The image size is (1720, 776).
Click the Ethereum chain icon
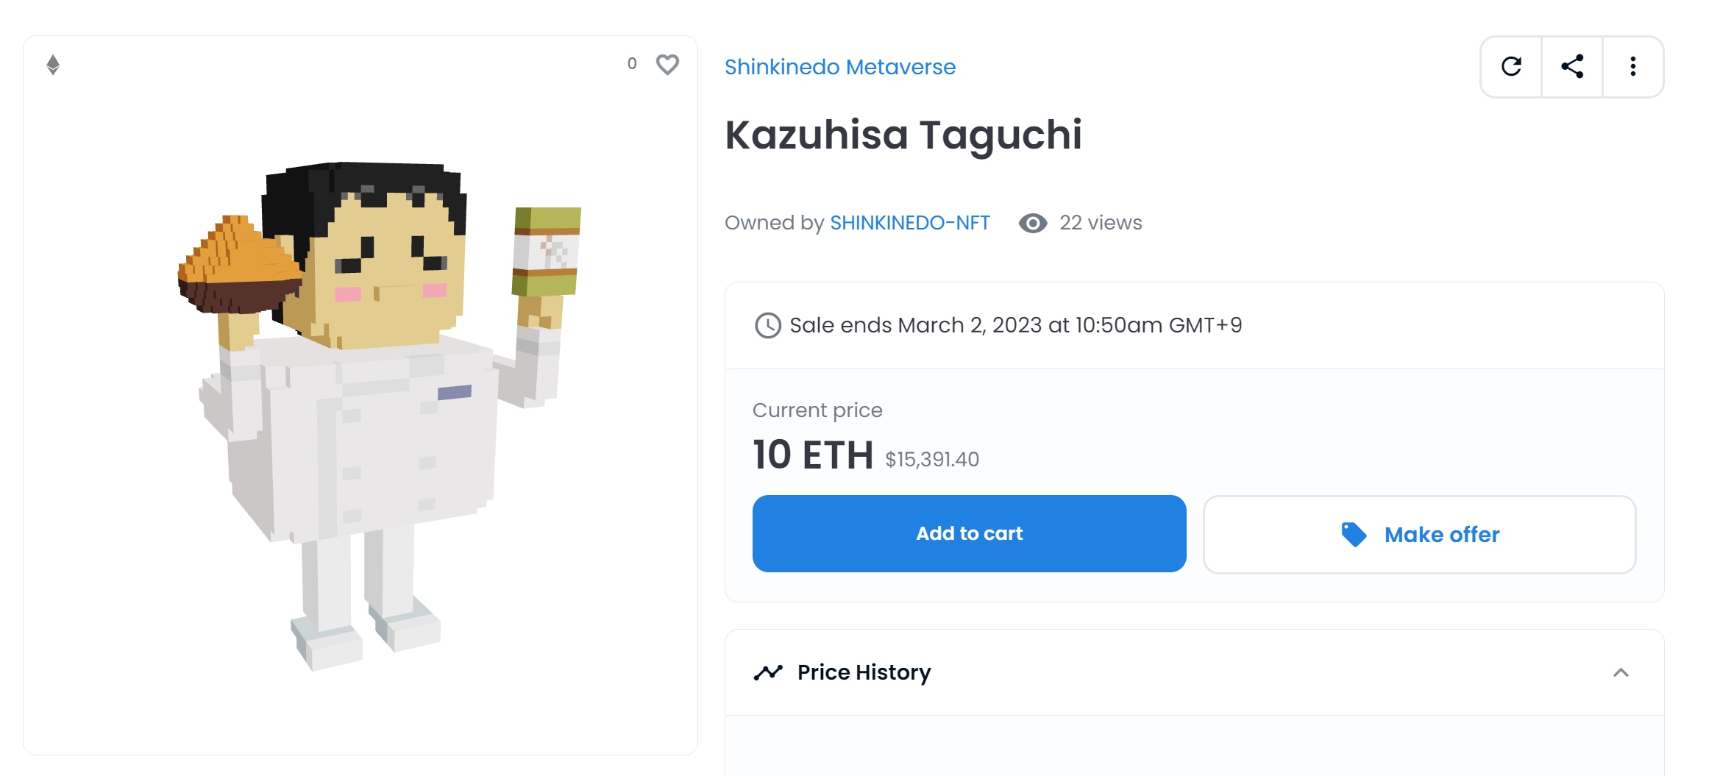click(x=53, y=65)
